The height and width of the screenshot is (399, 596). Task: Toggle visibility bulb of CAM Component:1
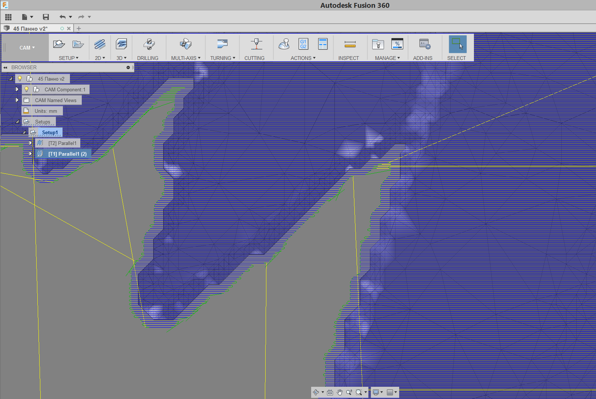tap(27, 89)
